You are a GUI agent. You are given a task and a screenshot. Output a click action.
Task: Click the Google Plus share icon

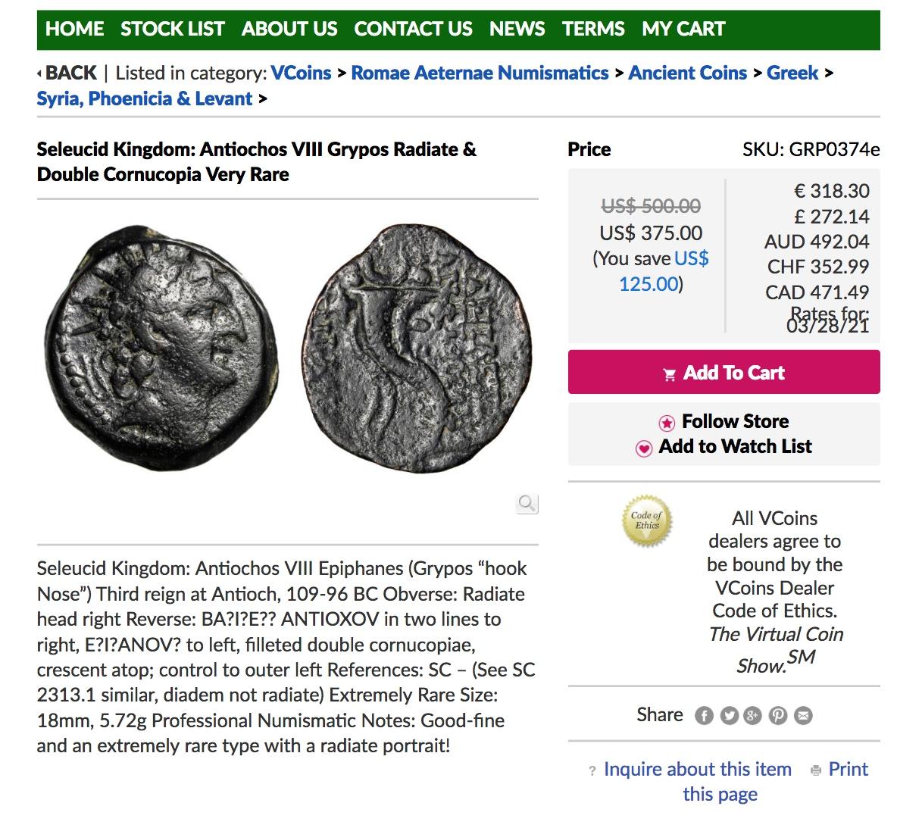[752, 716]
